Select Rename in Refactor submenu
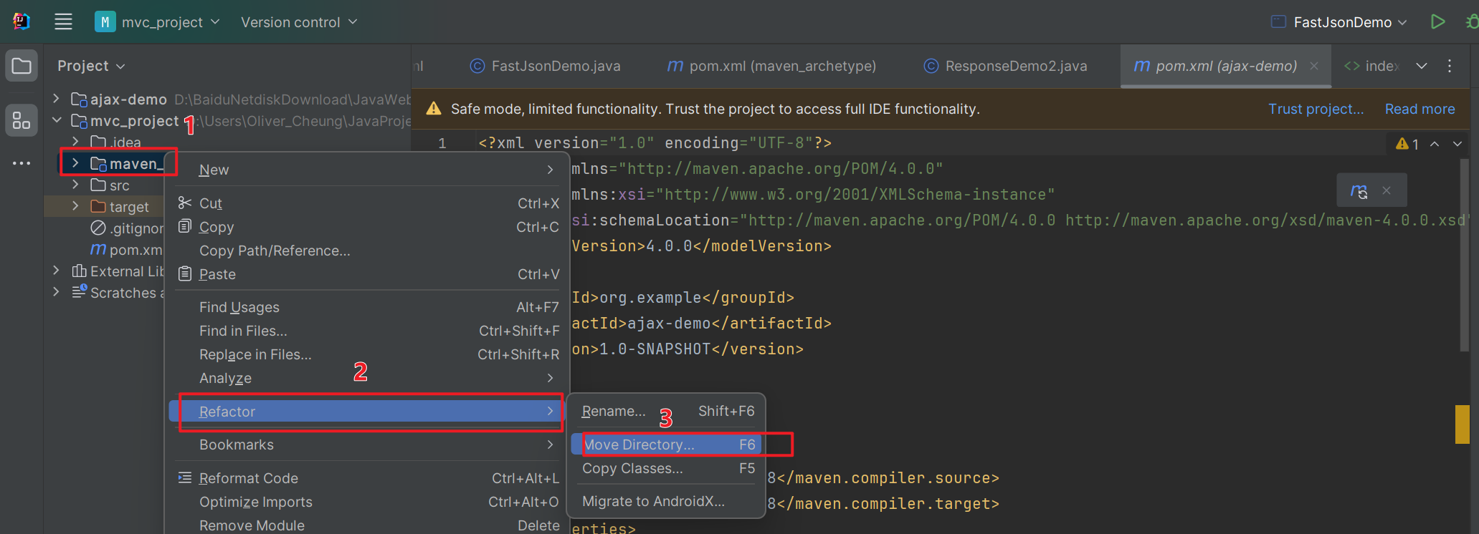This screenshot has width=1479, height=534. pyautogui.click(x=666, y=411)
